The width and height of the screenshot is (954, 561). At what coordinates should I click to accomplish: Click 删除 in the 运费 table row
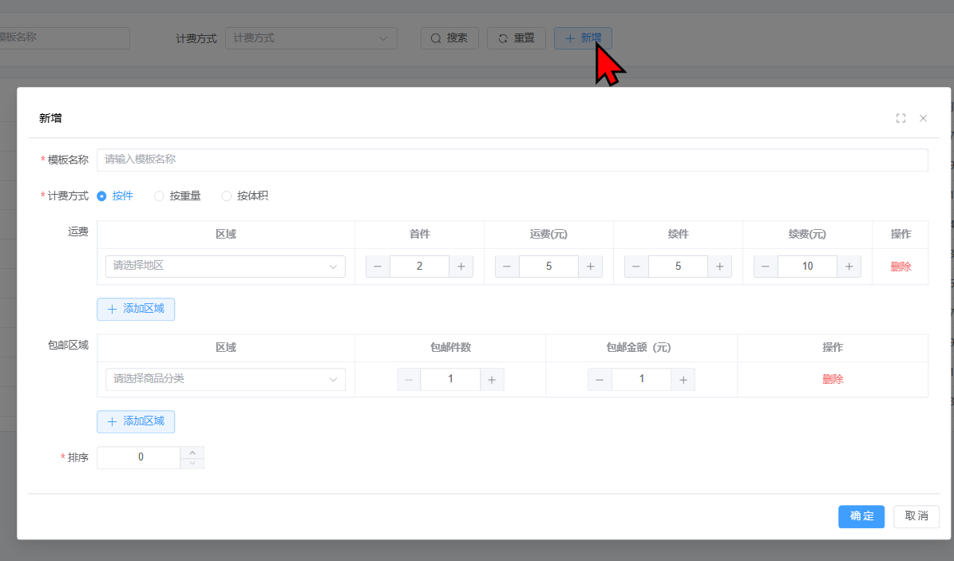(900, 266)
